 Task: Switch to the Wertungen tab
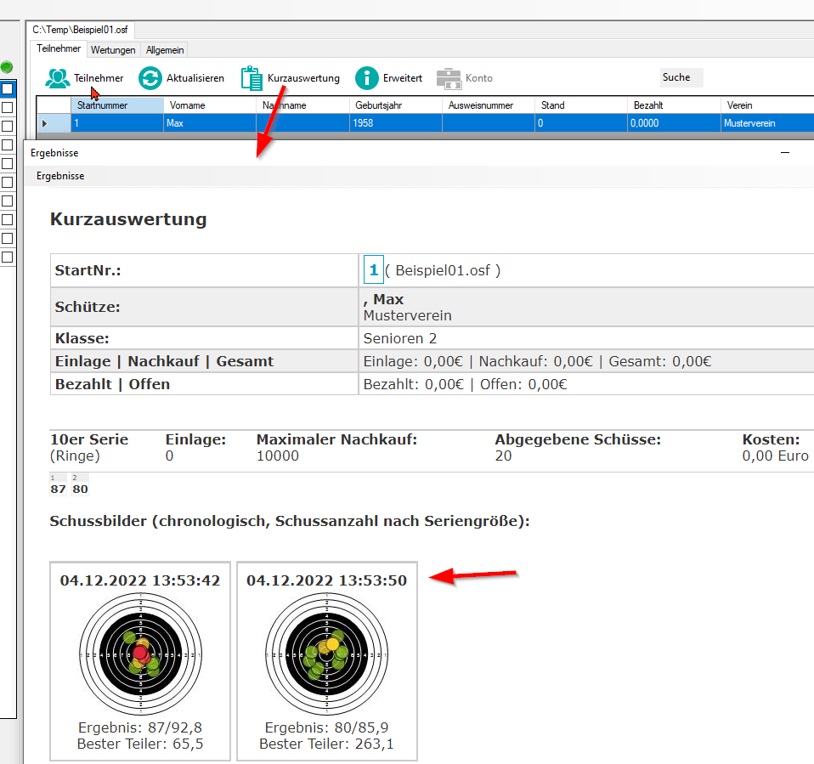click(113, 50)
